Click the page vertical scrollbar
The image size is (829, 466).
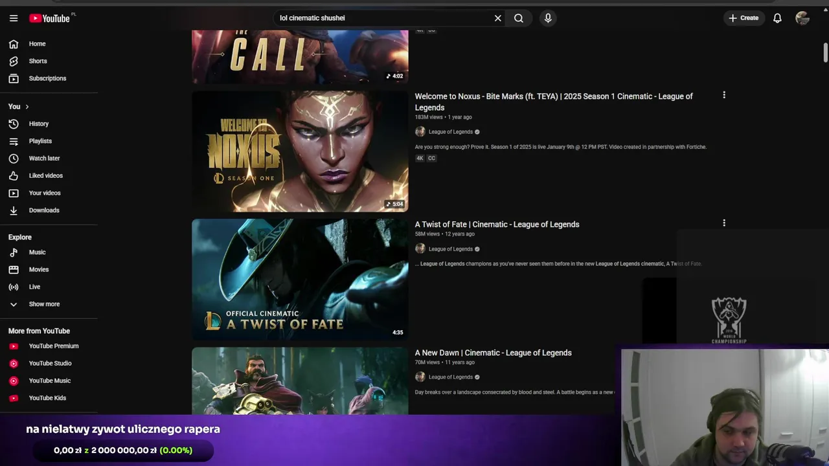826,53
